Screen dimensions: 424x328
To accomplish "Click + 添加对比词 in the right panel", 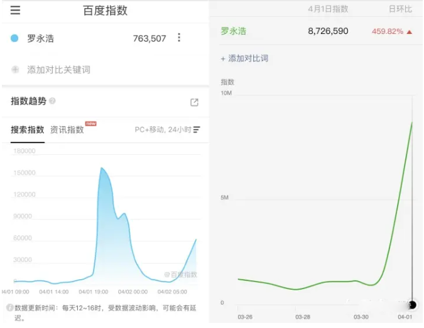I will 244,58.
